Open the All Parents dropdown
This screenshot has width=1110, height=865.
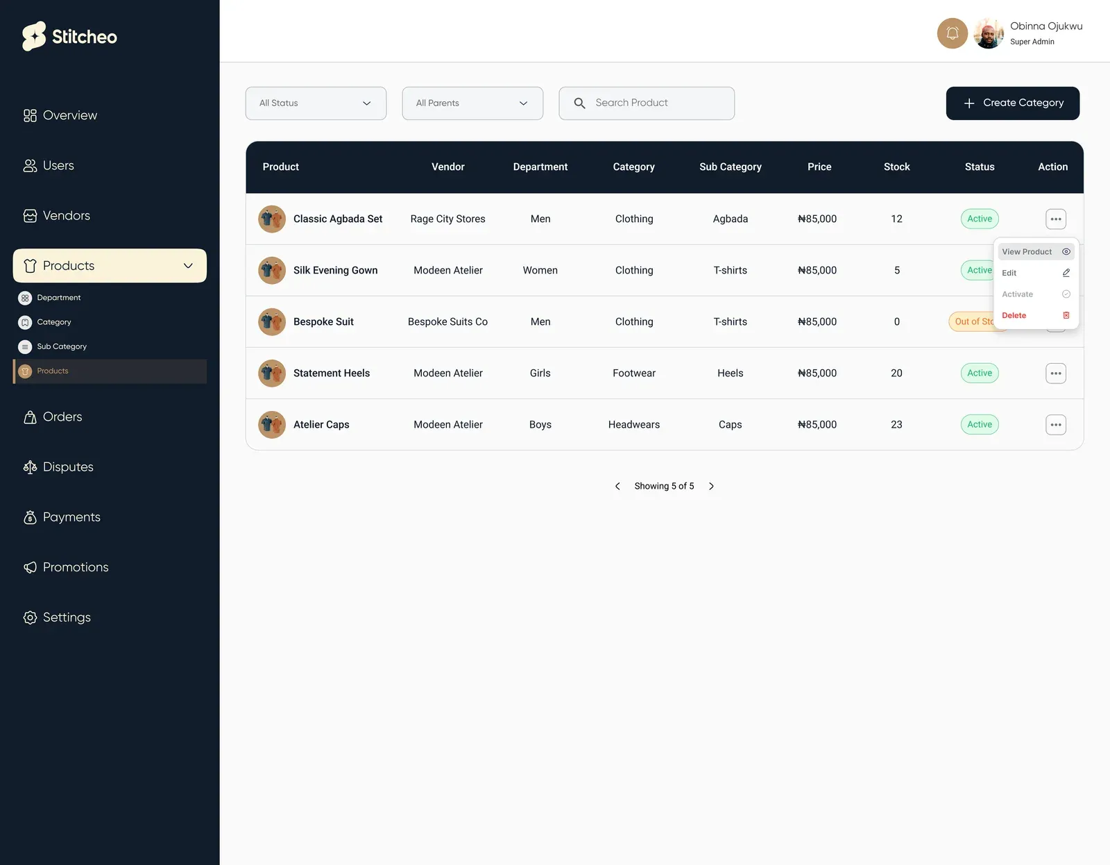click(472, 103)
